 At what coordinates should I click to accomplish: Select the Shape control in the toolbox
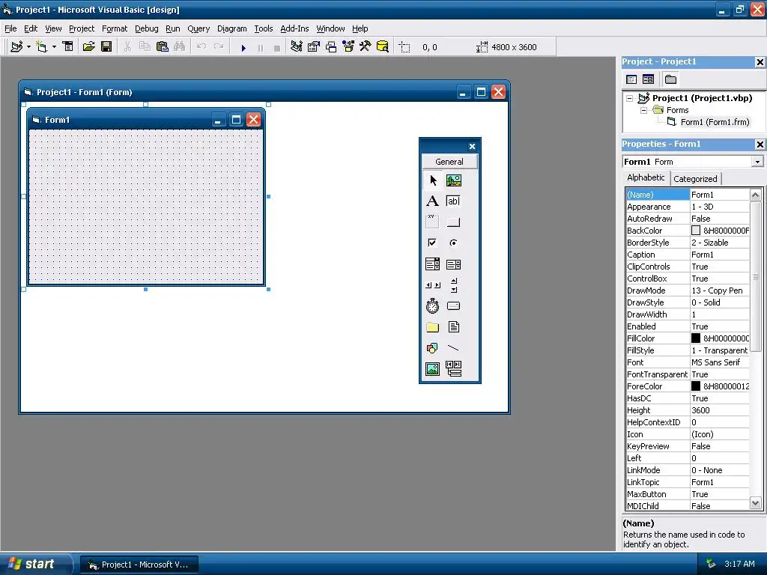pyautogui.click(x=432, y=348)
